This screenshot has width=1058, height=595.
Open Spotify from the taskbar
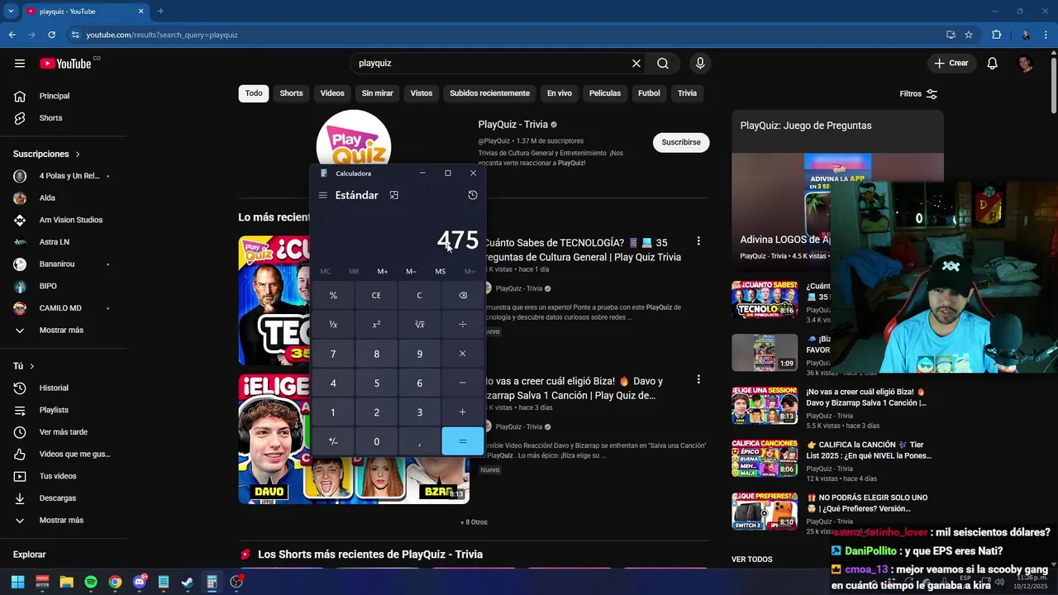(x=91, y=582)
